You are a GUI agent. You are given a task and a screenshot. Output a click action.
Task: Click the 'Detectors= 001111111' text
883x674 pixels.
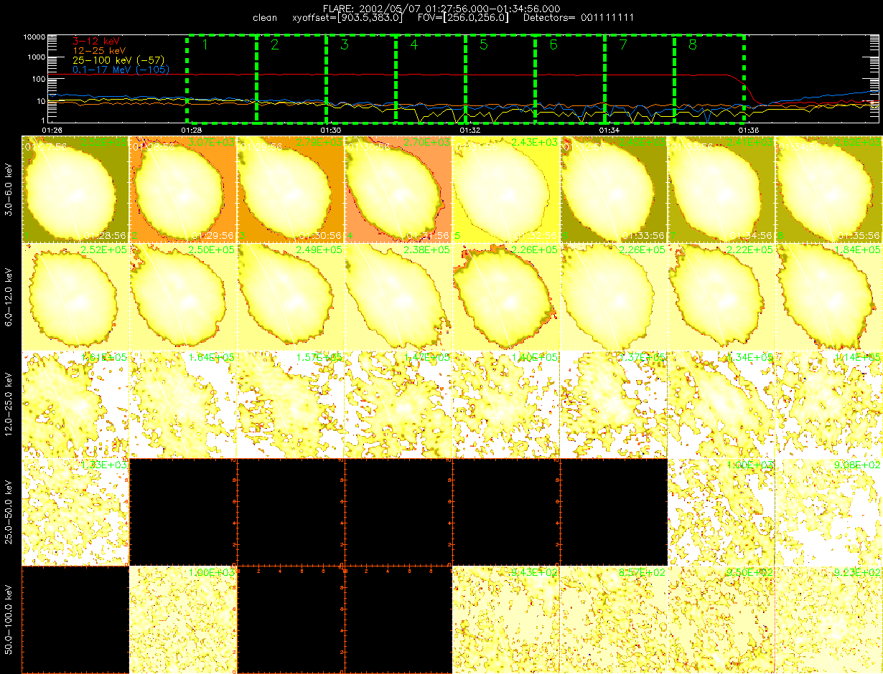coord(579,17)
